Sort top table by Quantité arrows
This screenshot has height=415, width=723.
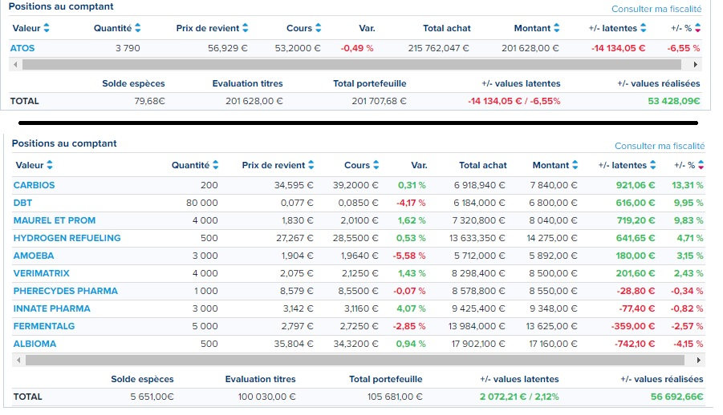138,28
